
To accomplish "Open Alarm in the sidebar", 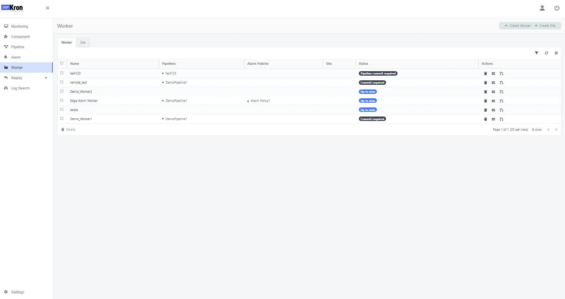I will [26, 57].
